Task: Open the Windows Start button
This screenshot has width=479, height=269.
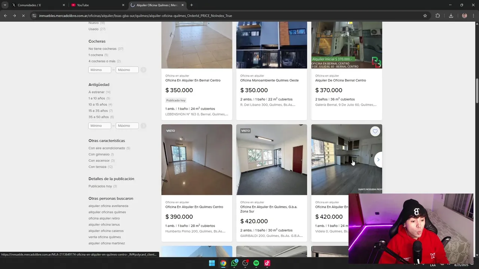Action: [x=212, y=263]
